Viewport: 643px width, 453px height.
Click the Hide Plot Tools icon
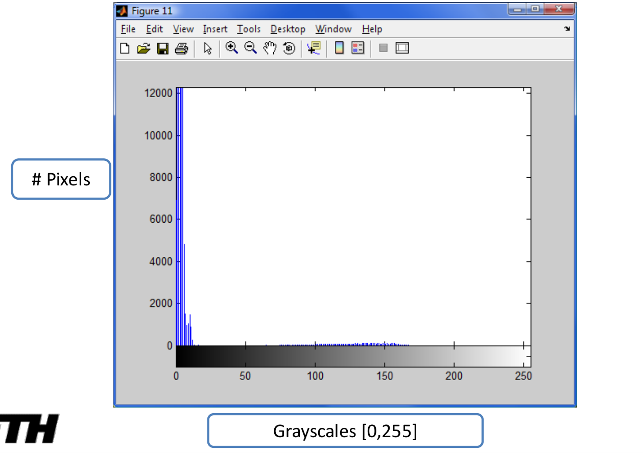[383, 48]
